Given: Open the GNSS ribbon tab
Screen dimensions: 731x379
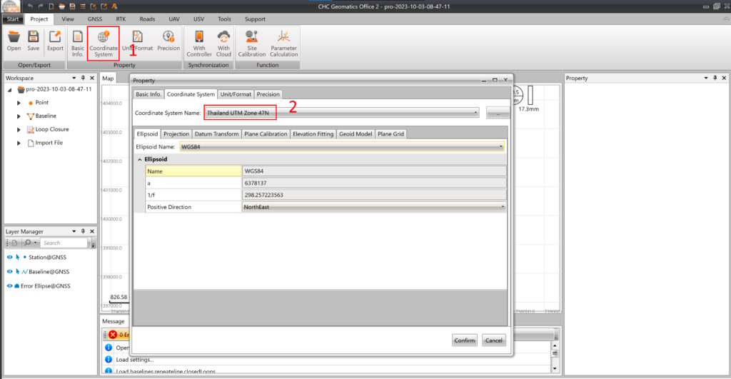Looking at the screenshot, I should tap(95, 19).
